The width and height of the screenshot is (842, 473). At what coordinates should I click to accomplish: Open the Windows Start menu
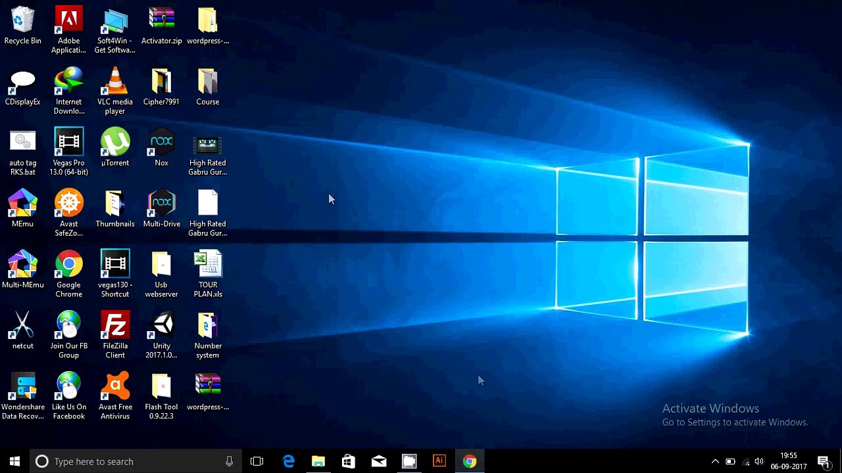point(14,461)
